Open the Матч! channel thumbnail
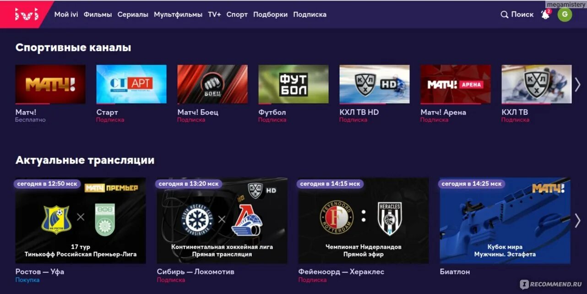587x294 pixels. click(x=50, y=84)
